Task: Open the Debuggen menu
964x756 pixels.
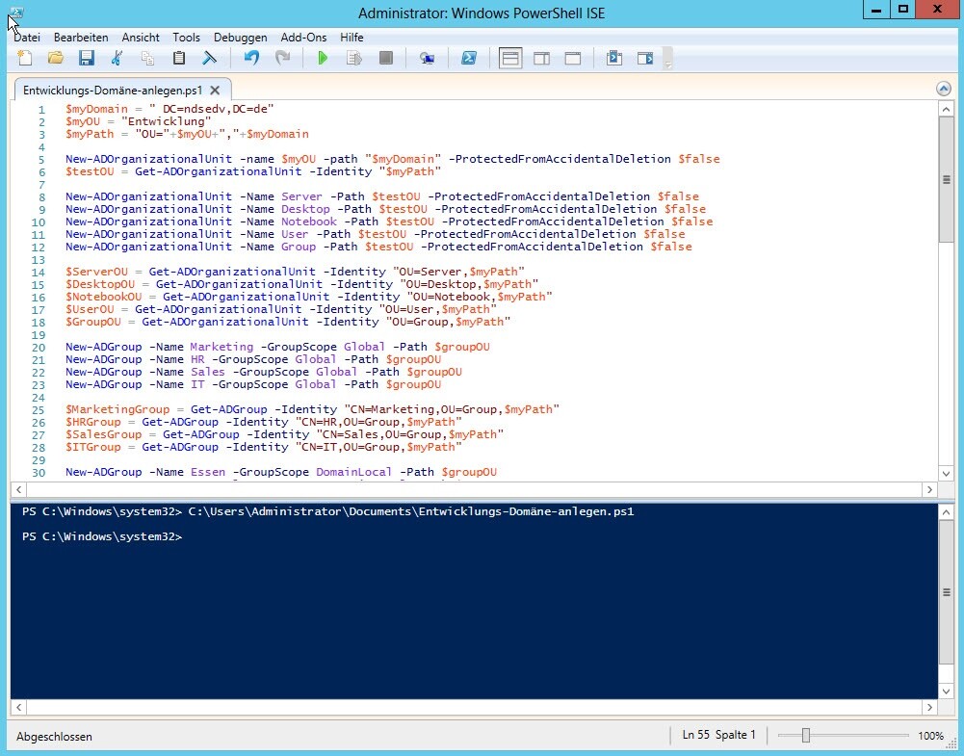Action: click(x=240, y=38)
